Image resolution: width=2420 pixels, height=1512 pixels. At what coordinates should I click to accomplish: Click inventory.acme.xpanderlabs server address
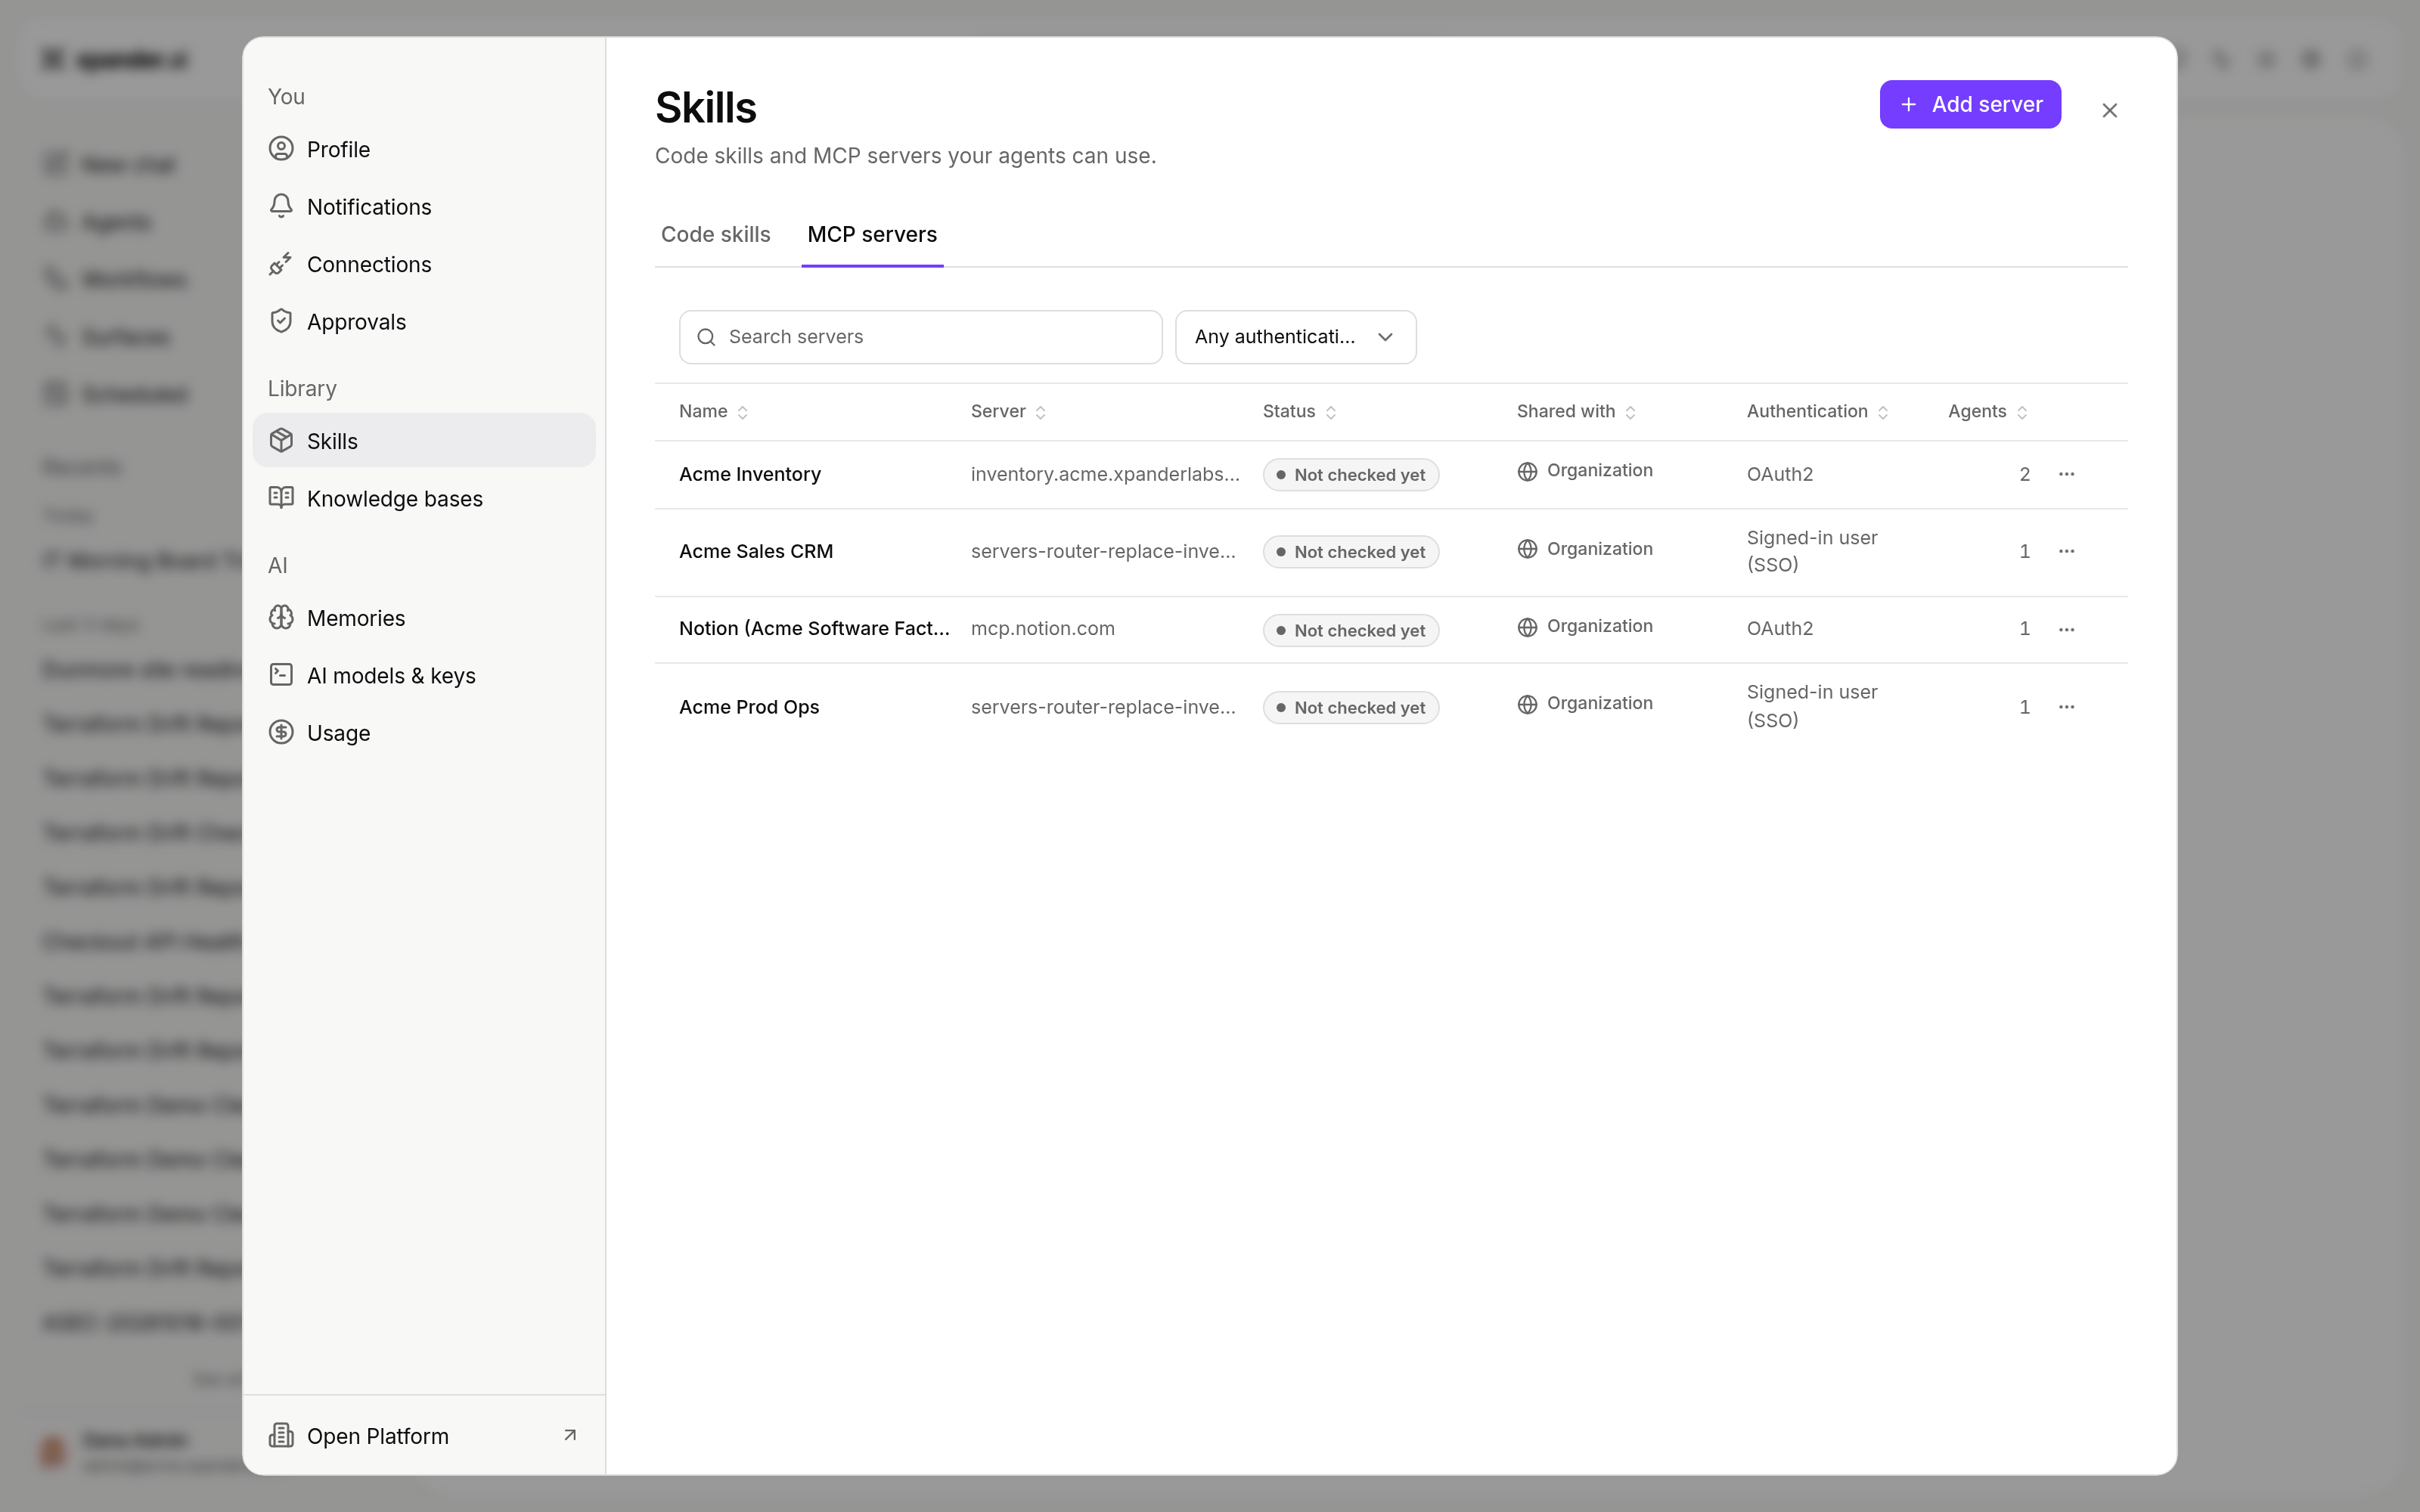click(1105, 474)
